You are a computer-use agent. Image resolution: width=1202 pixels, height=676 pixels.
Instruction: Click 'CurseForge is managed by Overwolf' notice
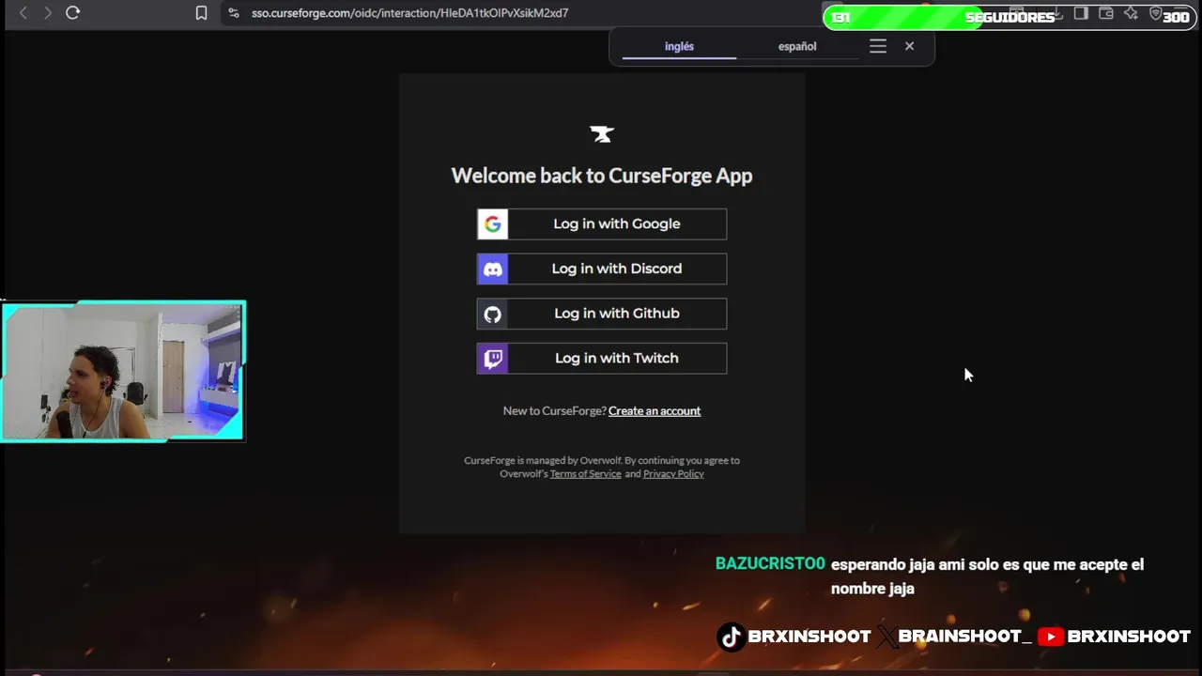(543, 460)
